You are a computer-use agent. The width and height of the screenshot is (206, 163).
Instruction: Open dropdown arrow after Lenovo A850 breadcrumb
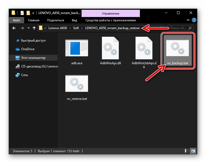(x=70, y=28)
